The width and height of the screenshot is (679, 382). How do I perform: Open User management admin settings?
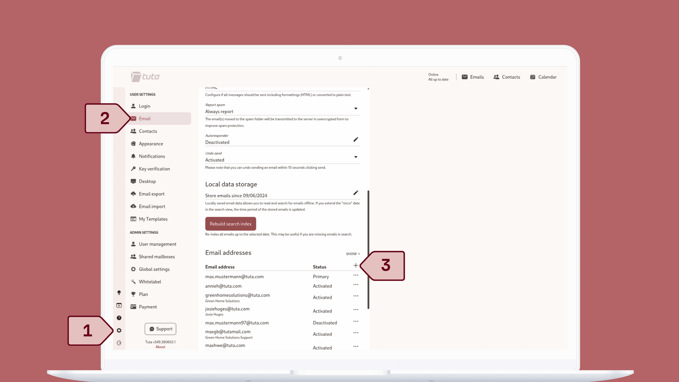[160, 244]
